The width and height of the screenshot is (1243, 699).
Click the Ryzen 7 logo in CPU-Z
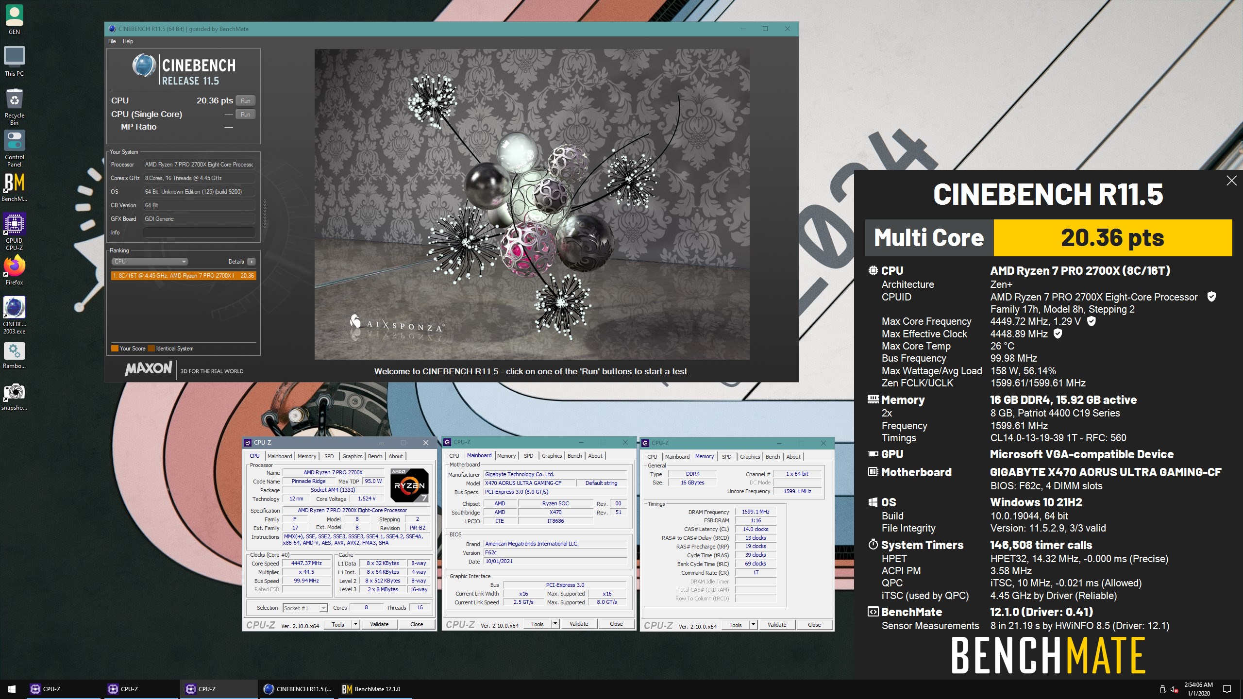409,485
